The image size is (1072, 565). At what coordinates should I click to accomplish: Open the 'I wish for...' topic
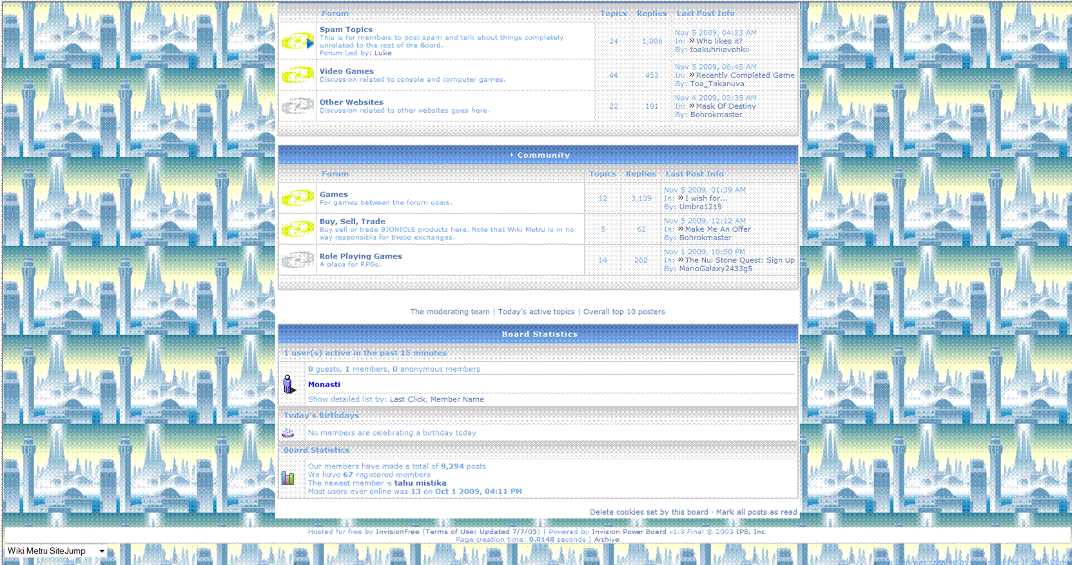point(706,198)
